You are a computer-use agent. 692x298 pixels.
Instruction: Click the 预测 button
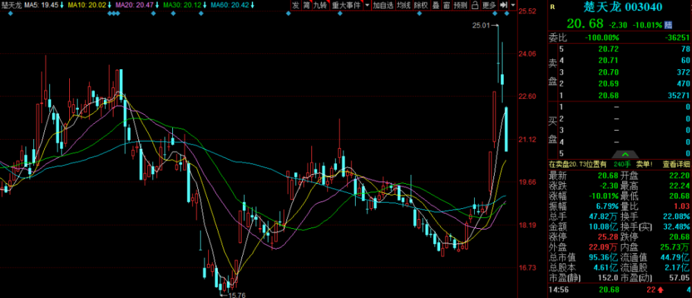pos(459,5)
